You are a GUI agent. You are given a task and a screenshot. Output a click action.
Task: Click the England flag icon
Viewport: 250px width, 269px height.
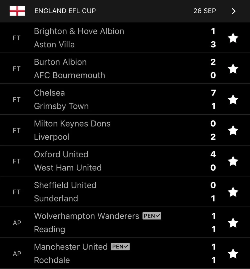(17, 11)
